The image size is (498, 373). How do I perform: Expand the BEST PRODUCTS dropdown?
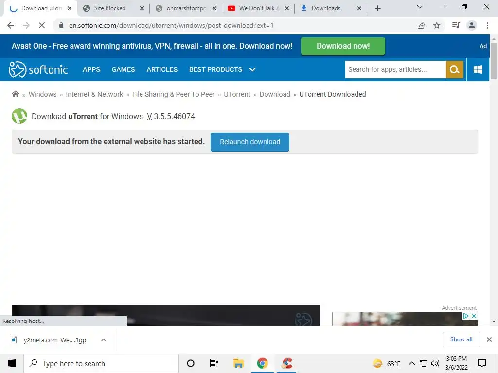coord(222,69)
